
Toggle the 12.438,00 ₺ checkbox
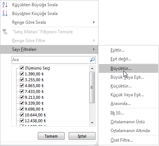pos(22,120)
